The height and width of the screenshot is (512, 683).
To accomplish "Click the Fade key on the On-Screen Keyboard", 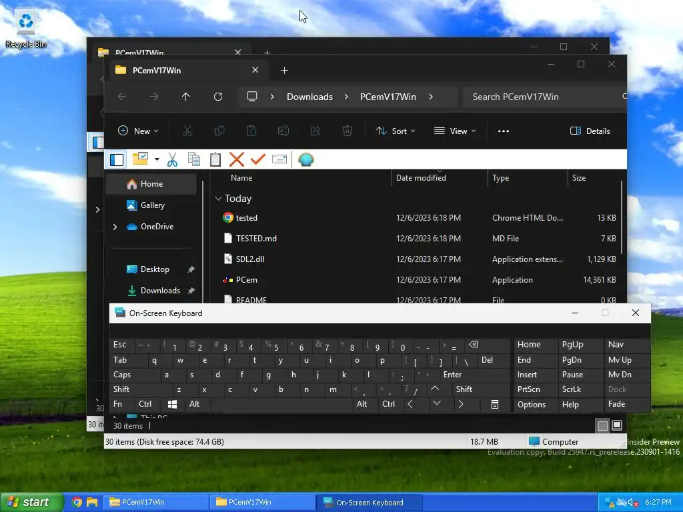I will 627,404.
